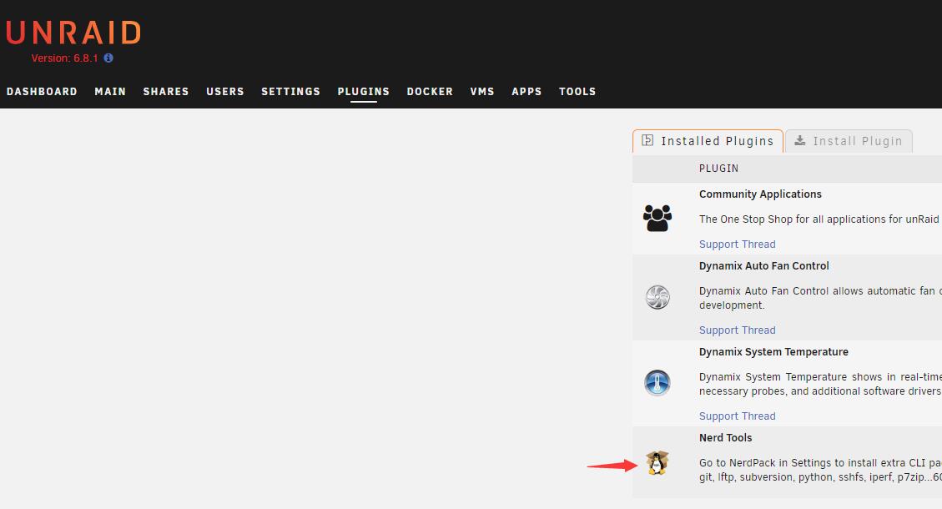Open the Docker menu
This screenshot has height=509, width=942.
pyautogui.click(x=430, y=91)
